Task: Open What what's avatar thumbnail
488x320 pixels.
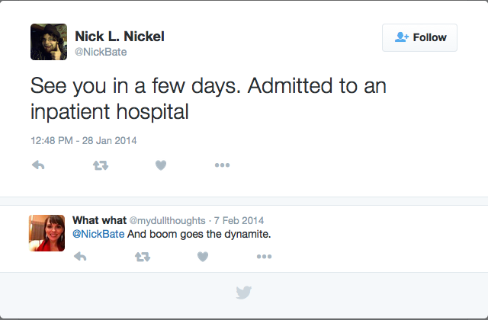Action: coord(47,232)
